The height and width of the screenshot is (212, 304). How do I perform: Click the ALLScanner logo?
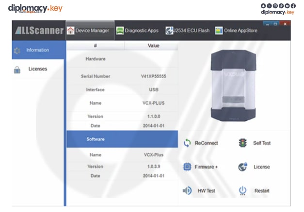pyautogui.click(x=39, y=31)
